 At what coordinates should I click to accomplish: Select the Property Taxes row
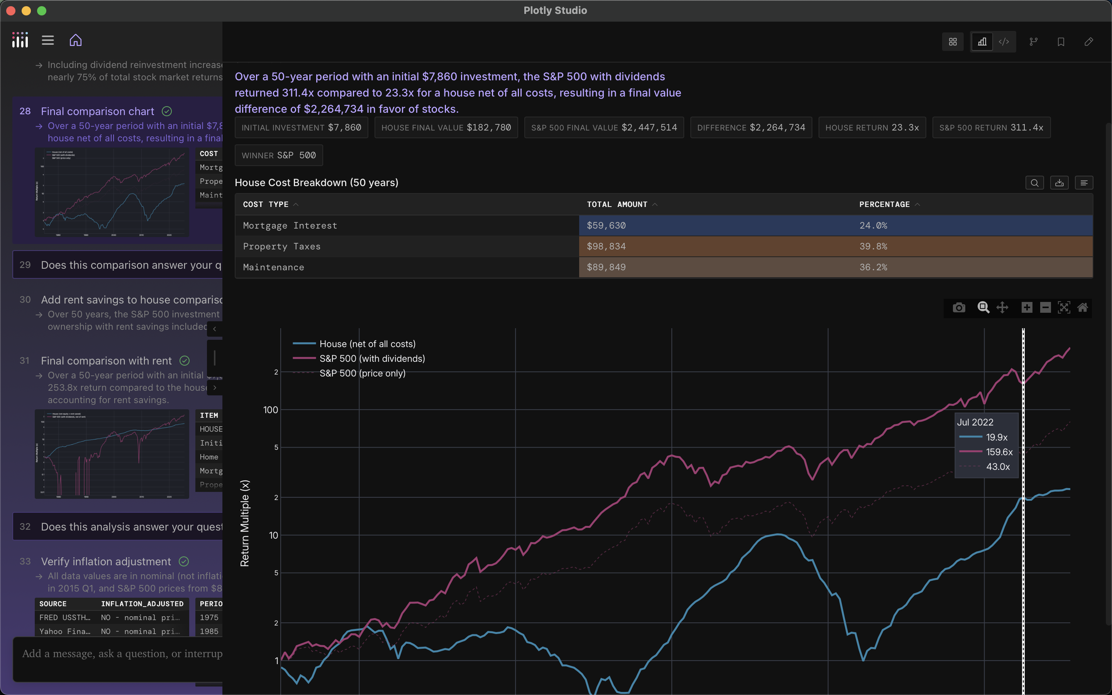tap(663, 246)
